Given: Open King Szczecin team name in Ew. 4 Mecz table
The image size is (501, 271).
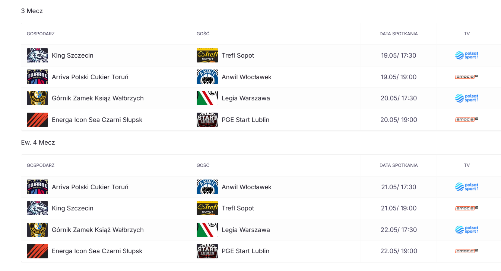Looking at the screenshot, I should [73, 208].
